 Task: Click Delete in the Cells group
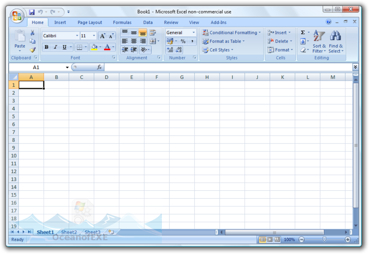(280, 41)
